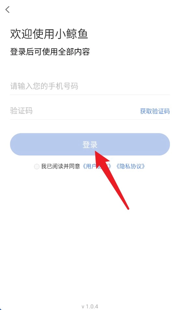The height and width of the screenshot is (310, 180).
Task: Go back using the top-left arrow
Action: [7, 9]
